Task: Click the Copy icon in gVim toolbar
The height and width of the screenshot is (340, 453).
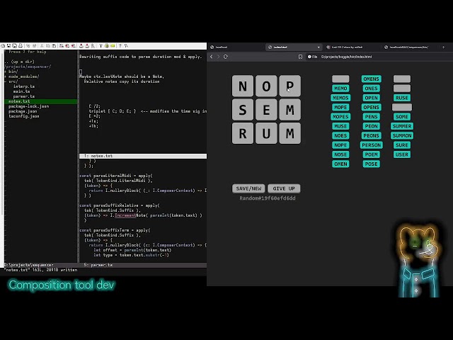Action: (48, 45)
